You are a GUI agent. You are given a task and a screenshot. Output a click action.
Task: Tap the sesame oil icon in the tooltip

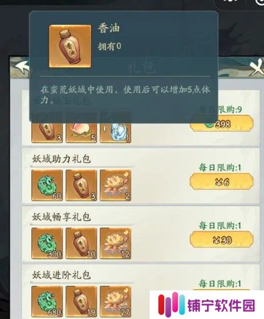point(70,46)
